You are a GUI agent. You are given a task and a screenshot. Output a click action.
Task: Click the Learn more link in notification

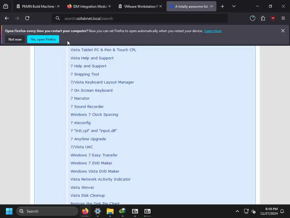pos(213,31)
